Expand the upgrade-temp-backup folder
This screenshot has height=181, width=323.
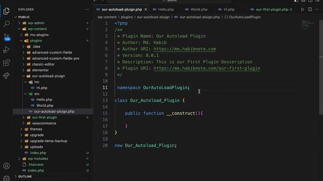click(21, 141)
